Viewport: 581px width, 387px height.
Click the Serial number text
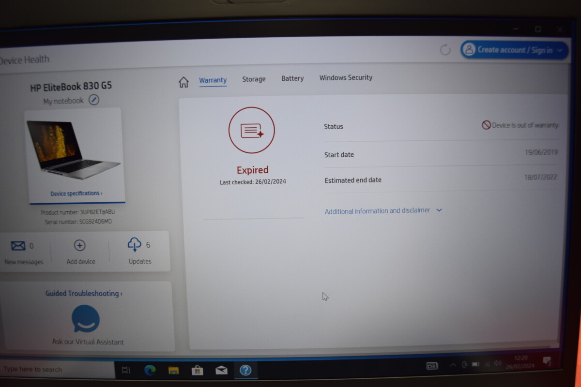tap(78, 222)
